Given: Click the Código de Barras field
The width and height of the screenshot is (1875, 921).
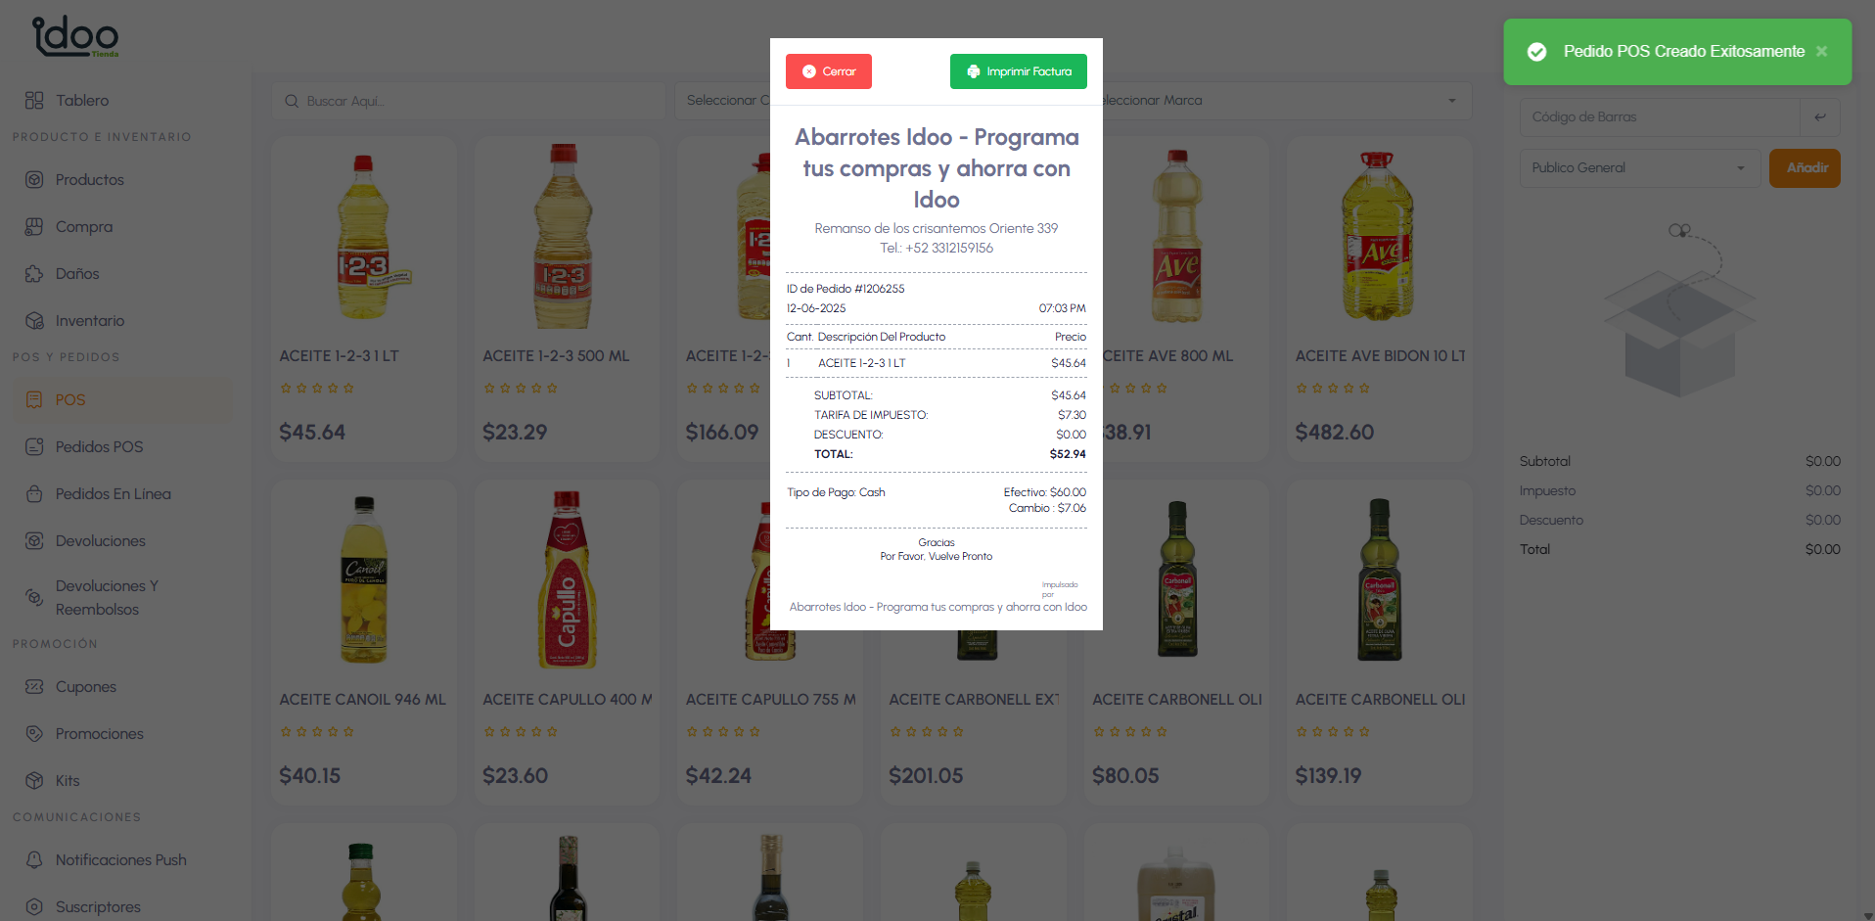Looking at the screenshot, I should tap(1659, 117).
